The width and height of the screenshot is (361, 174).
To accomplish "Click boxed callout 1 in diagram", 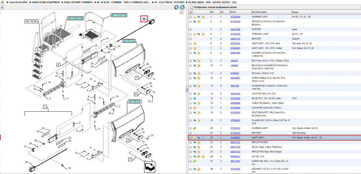I will 45,107.
